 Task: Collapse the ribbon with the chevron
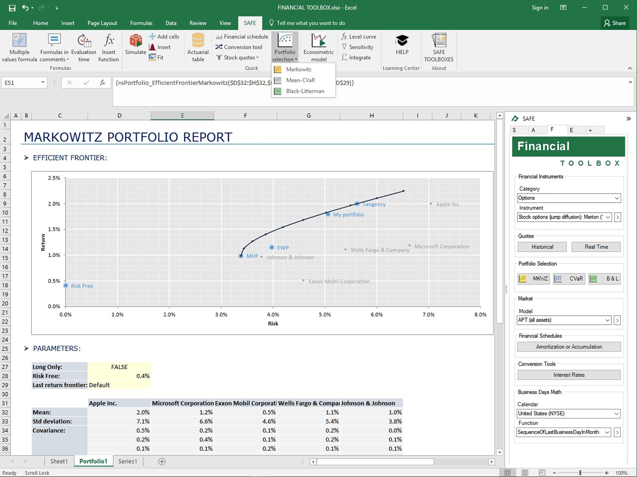(630, 68)
